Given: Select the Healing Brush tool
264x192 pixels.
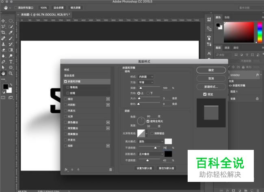Looking at the screenshot, I should coord(3,38).
